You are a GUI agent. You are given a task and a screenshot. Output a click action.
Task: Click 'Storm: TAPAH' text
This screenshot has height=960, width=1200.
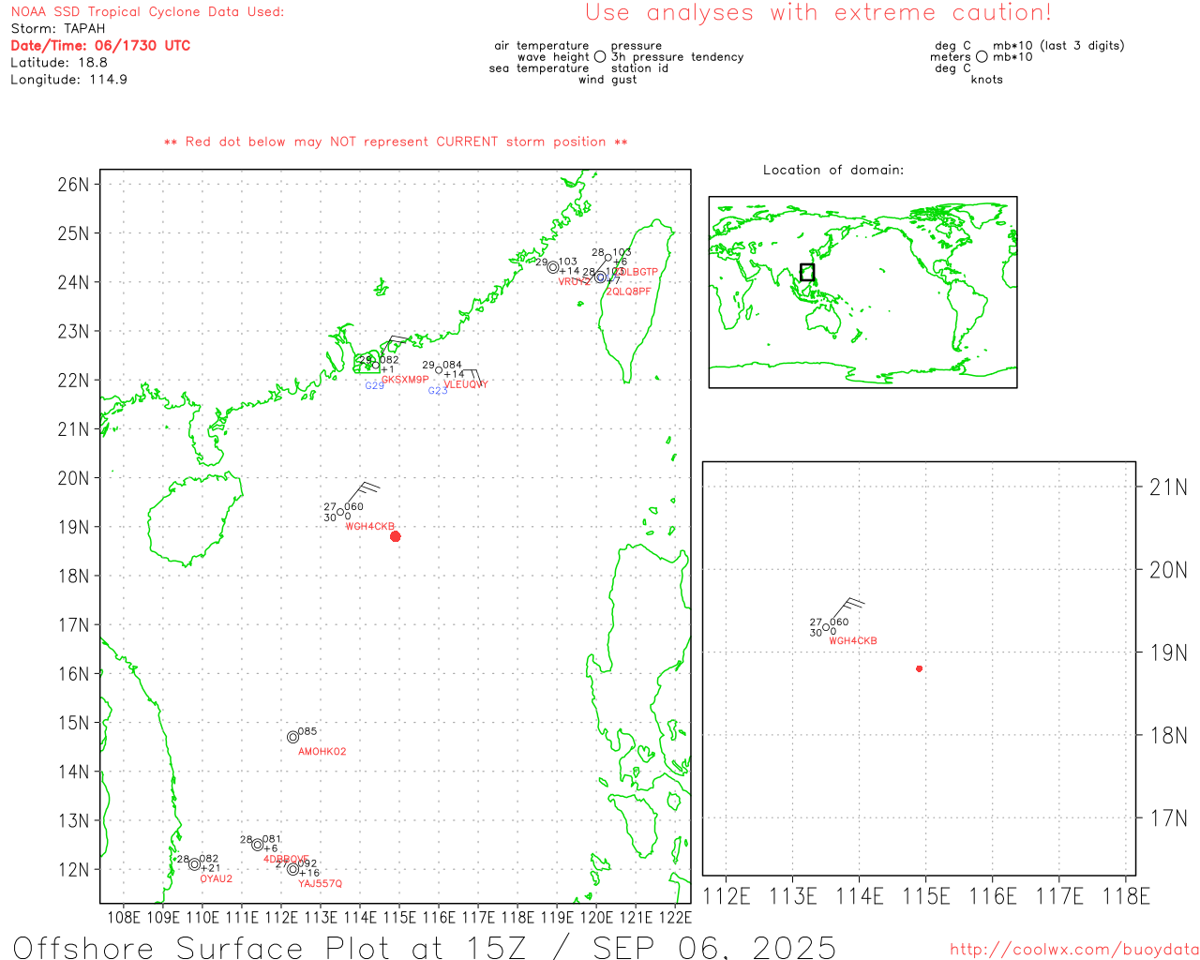pos(58,29)
